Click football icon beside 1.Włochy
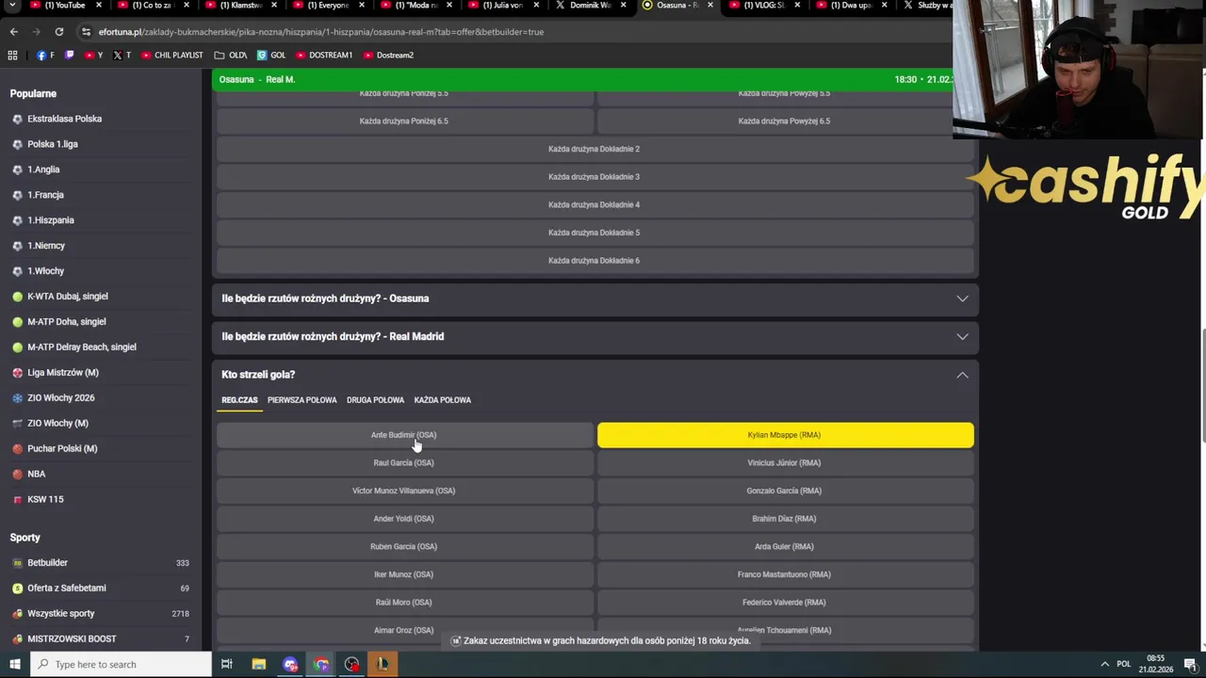 (17, 271)
